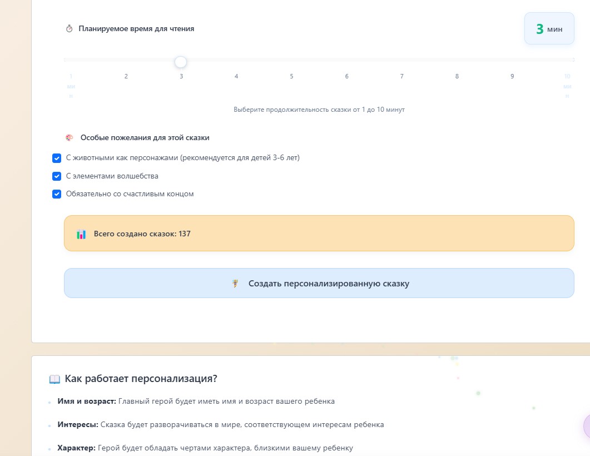This screenshot has height=456, width=590.
Task: Select tick mark 7 on duration slider
Action: click(x=402, y=76)
